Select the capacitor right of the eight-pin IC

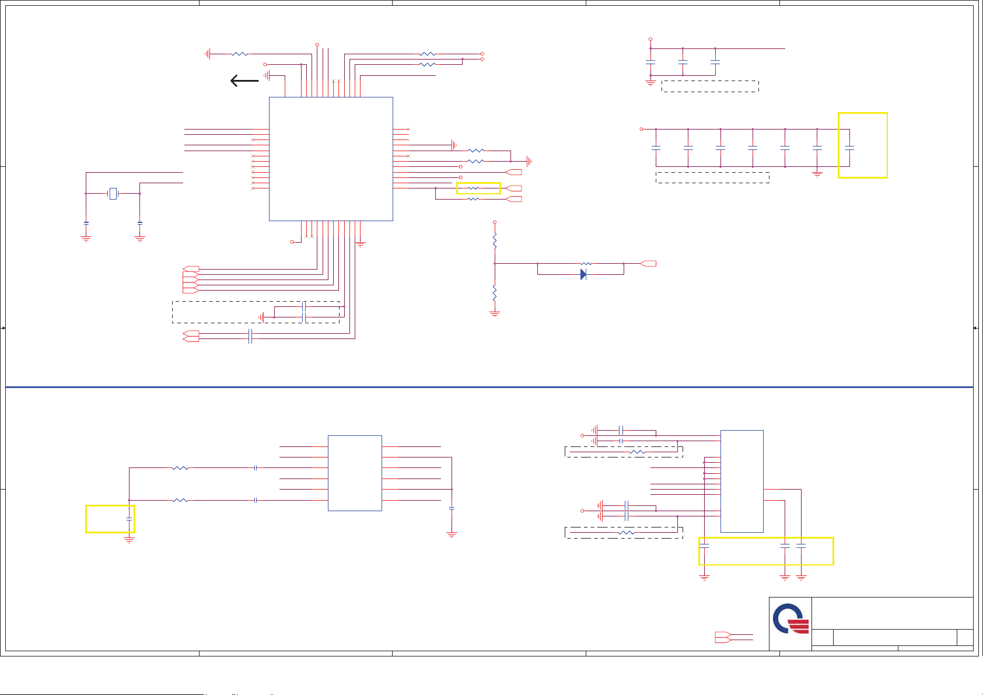452,508
